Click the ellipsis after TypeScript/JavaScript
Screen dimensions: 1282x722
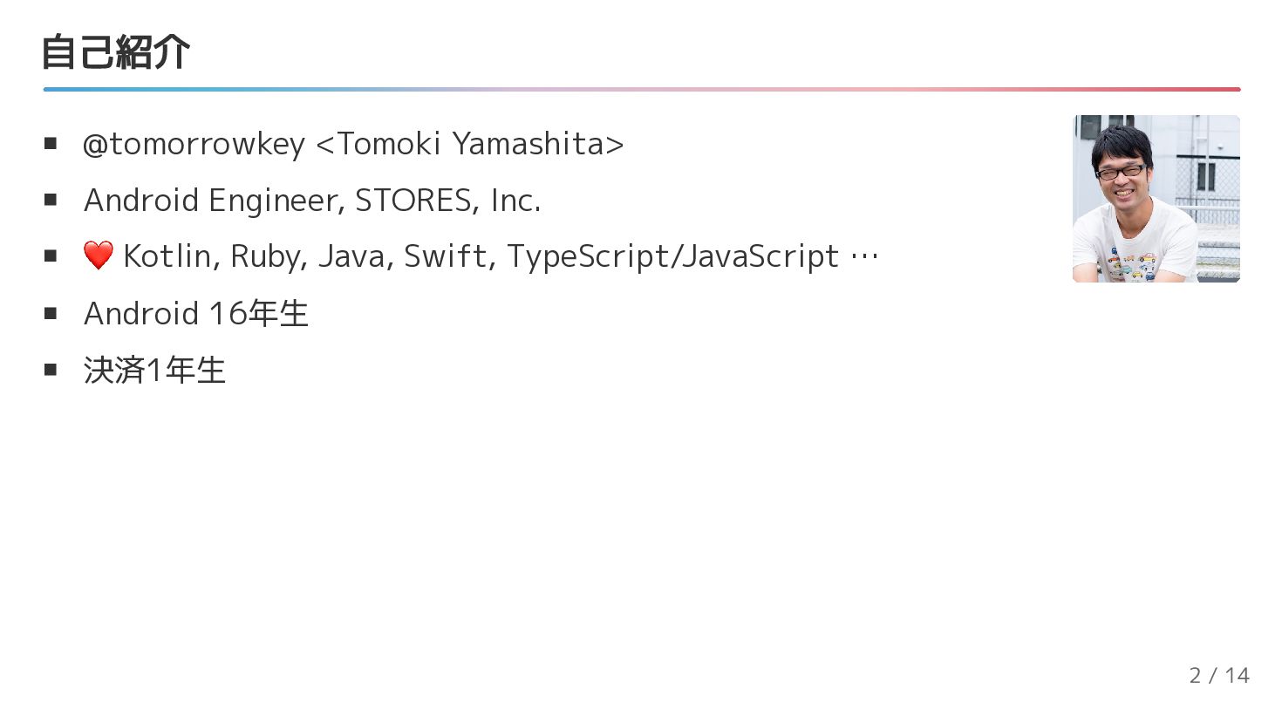coord(864,256)
